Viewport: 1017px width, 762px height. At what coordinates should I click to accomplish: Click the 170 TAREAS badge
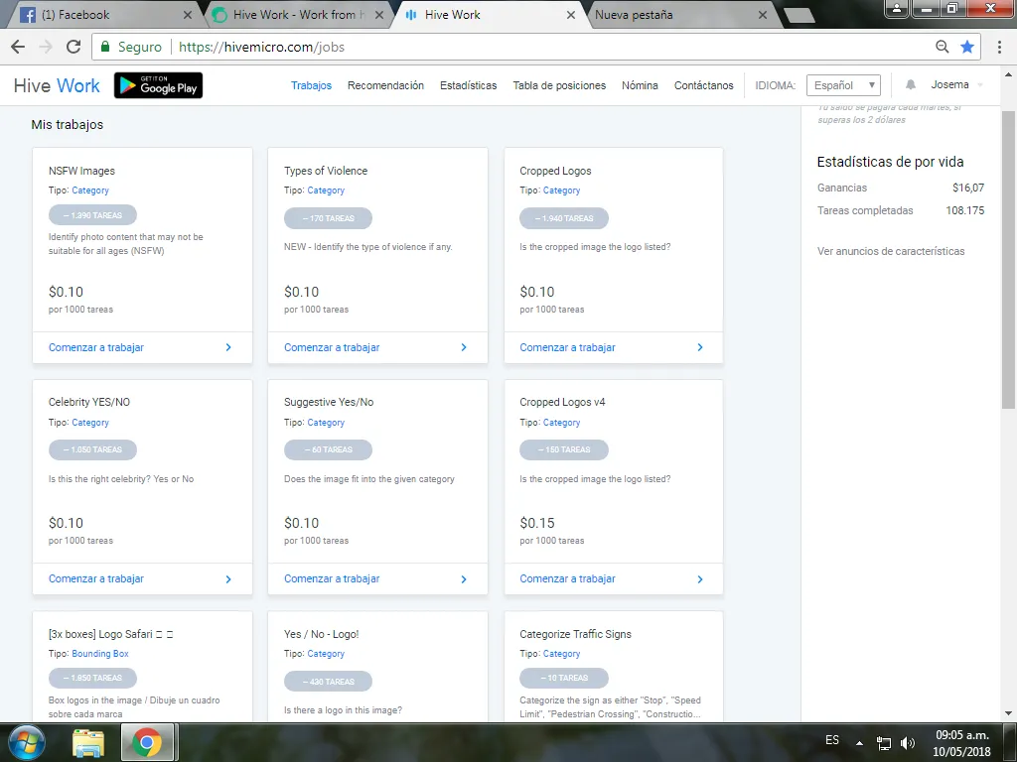click(x=328, y=218)
